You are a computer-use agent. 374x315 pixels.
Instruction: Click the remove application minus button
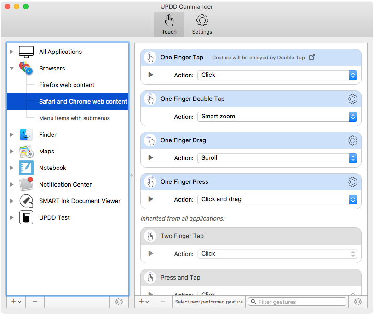(35, 302)
